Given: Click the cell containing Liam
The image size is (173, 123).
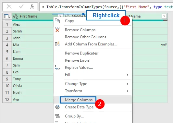Looking at the screenshot, I should tap(33, 52).
